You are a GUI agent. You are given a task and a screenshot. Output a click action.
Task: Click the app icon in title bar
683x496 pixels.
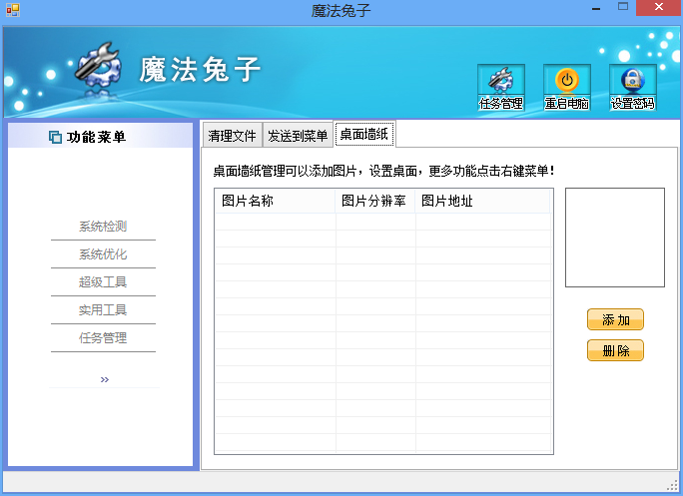coord(13,10)
